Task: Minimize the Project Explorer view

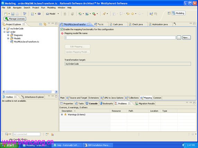Action: tap(53, 23)
